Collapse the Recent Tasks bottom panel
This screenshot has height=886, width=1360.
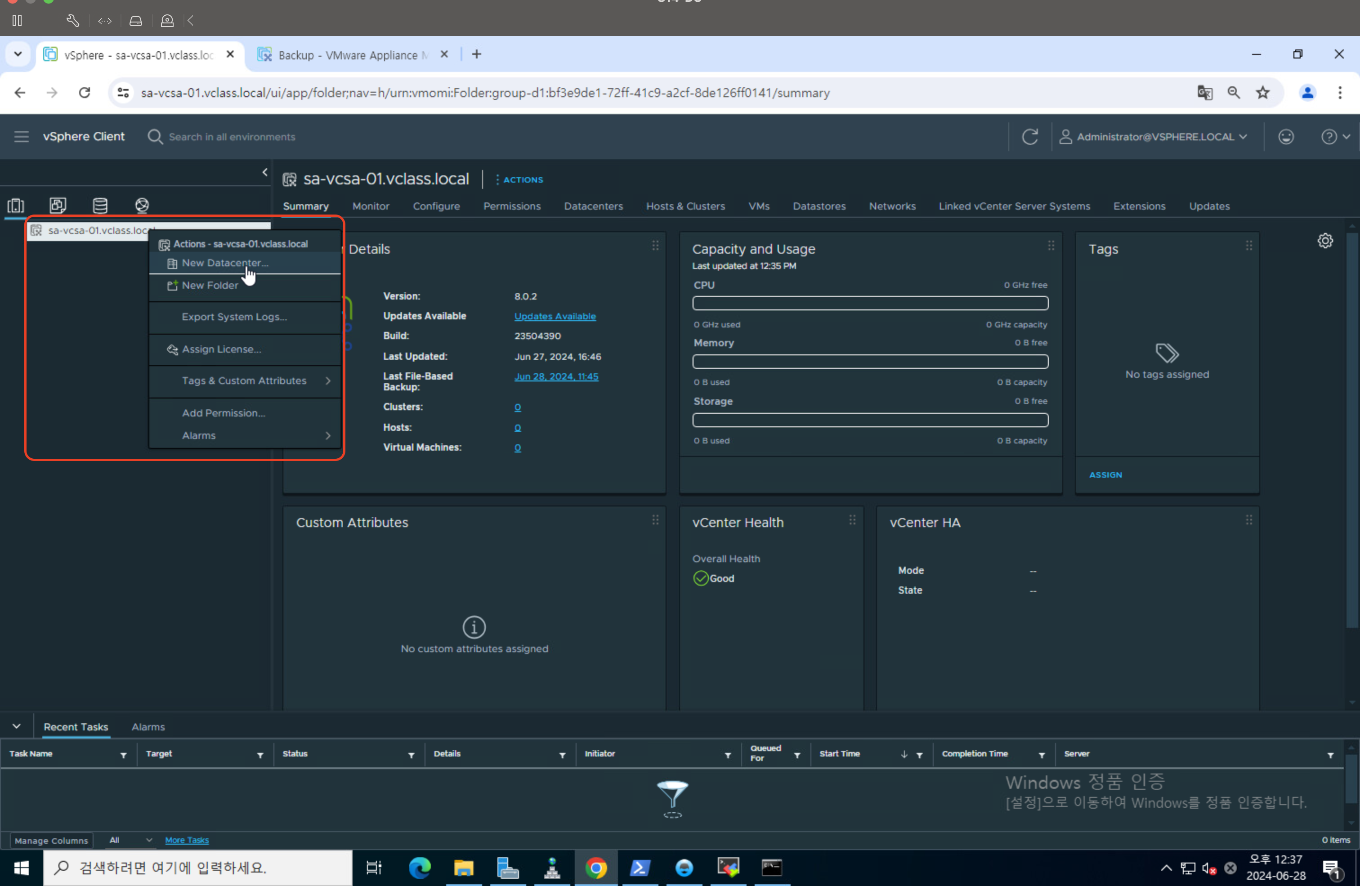pyautogui.click(x=17, y=726)
